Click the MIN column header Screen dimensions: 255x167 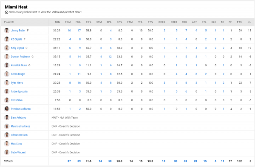tap(57, 22)
